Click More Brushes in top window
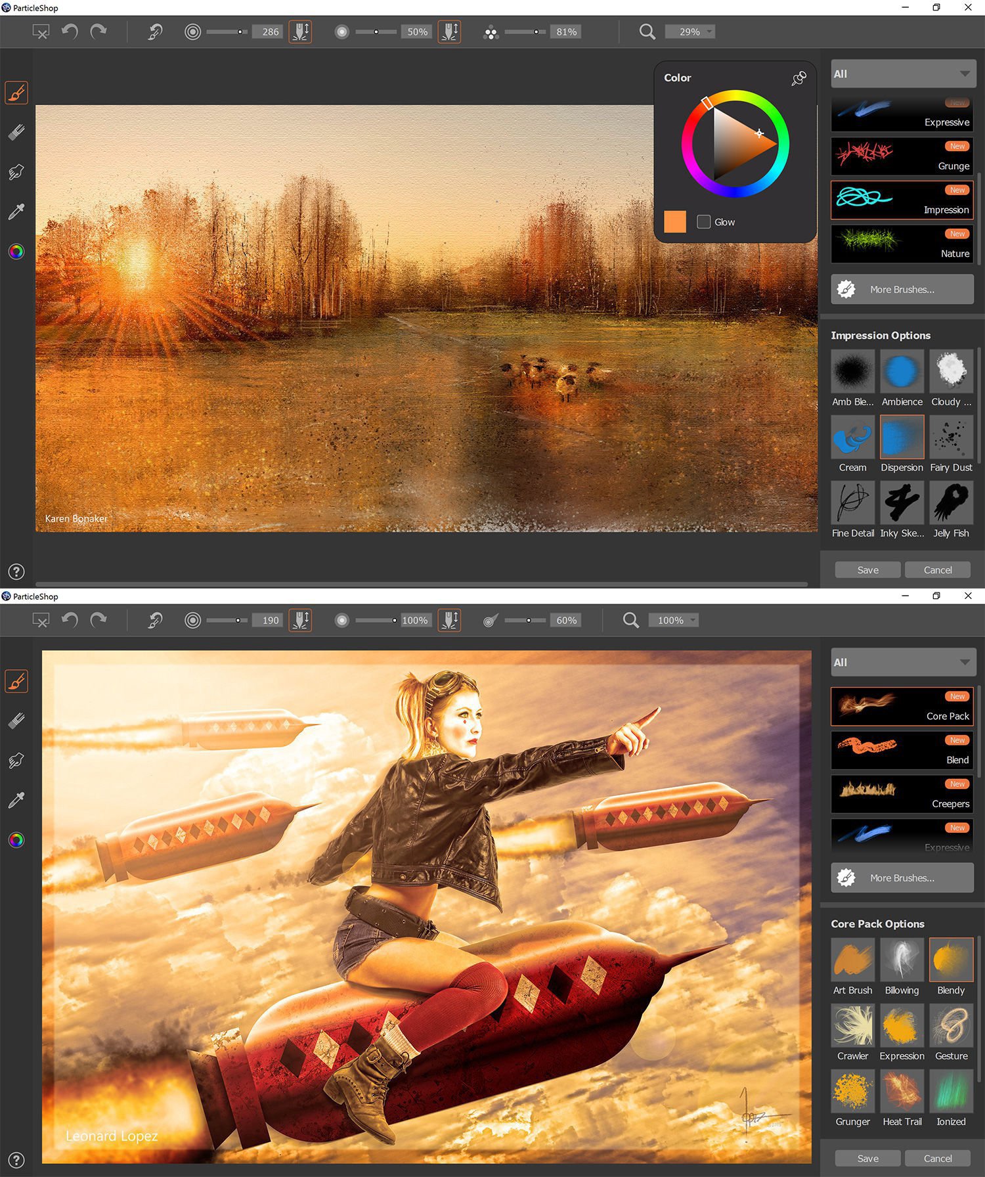The height and width of the screenshot is (1177, 985). tap(902, 290)
